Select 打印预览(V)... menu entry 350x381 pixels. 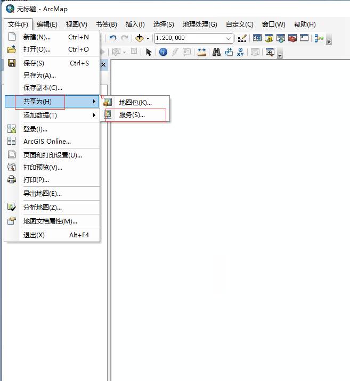tap(52, 168)
